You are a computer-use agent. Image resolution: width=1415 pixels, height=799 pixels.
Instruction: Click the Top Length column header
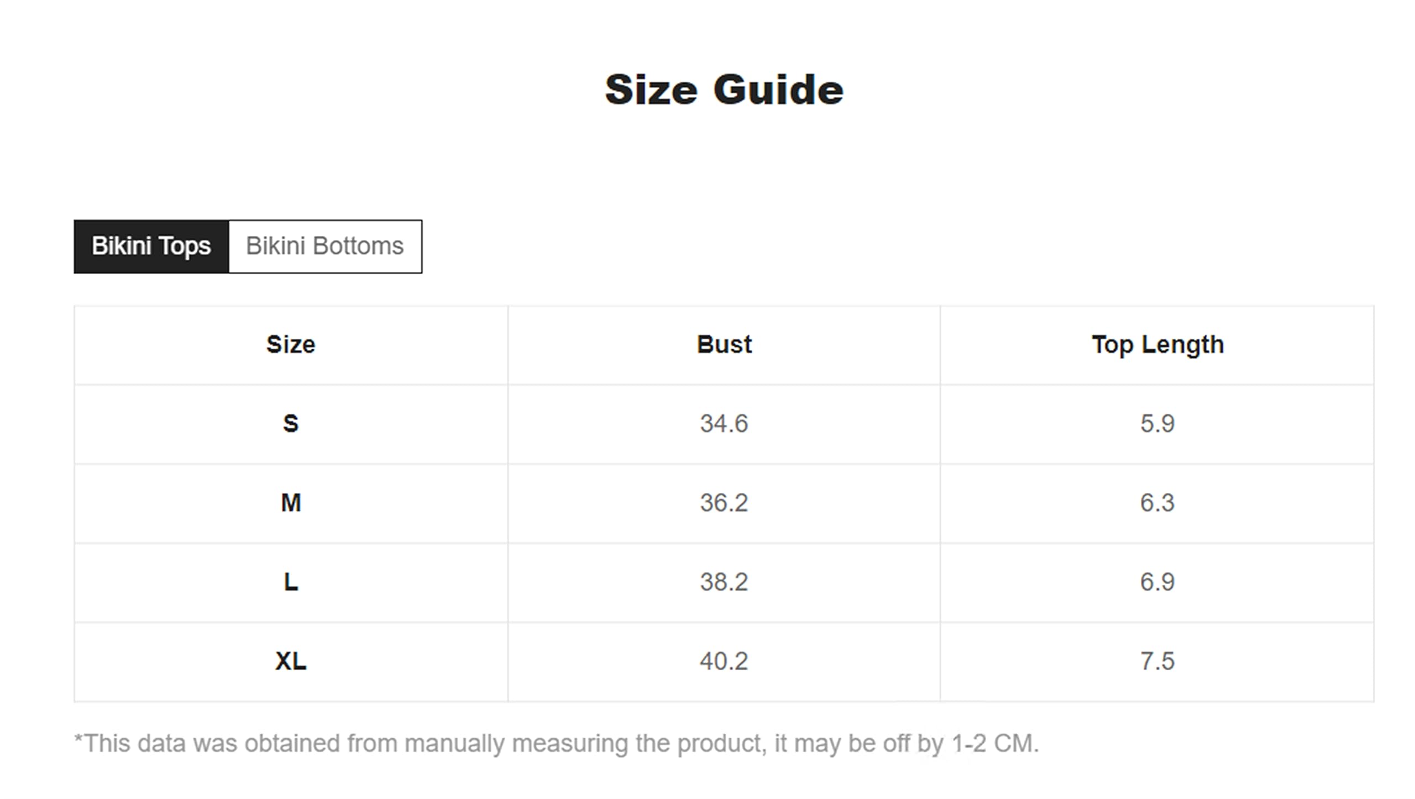point(1157,345)
